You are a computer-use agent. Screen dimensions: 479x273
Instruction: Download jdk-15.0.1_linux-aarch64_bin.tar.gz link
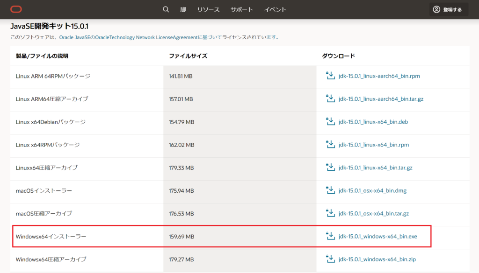point(381,99)
